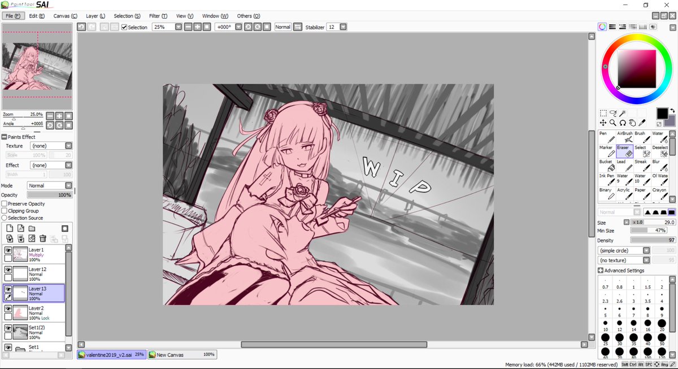Viewport: 678px width, 369px height.
Task: Select the Crayon tool
Action: (x=659, y=193)
